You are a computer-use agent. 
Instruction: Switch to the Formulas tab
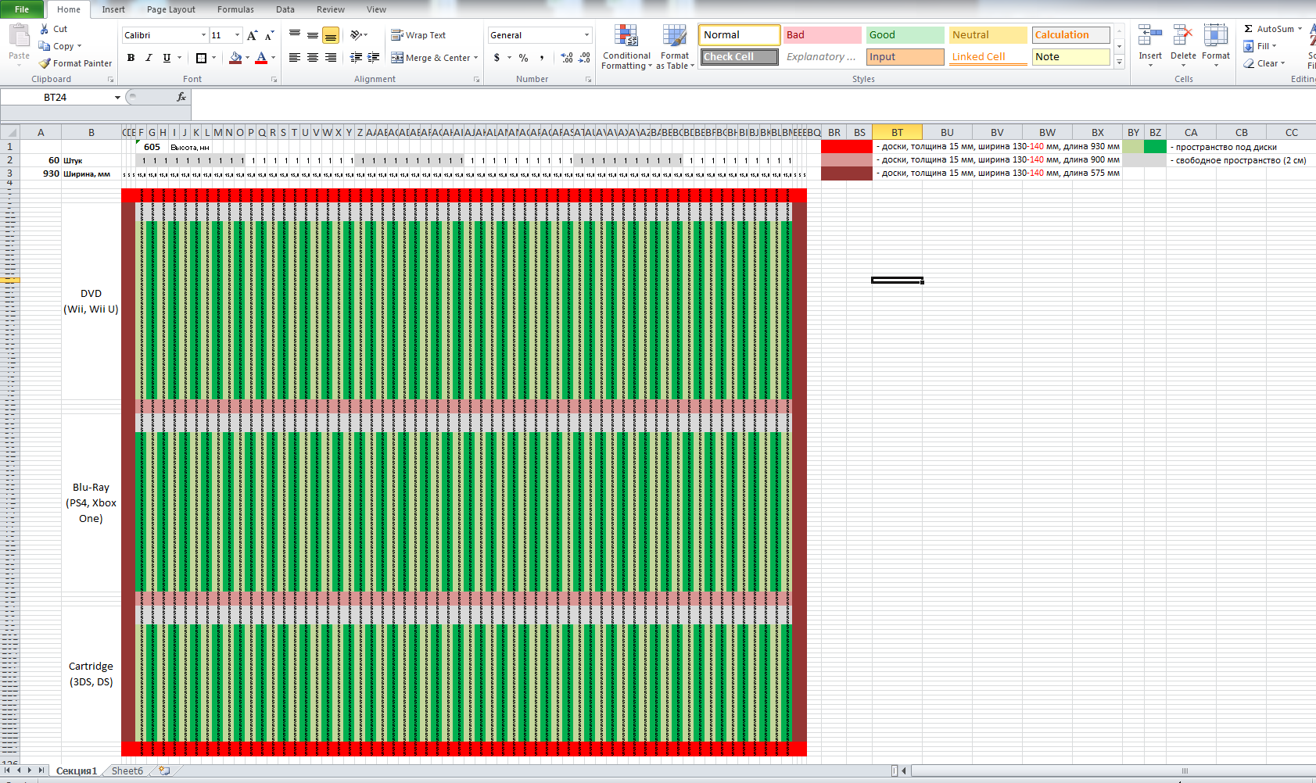pyautogui.click(x=235, y=9)
